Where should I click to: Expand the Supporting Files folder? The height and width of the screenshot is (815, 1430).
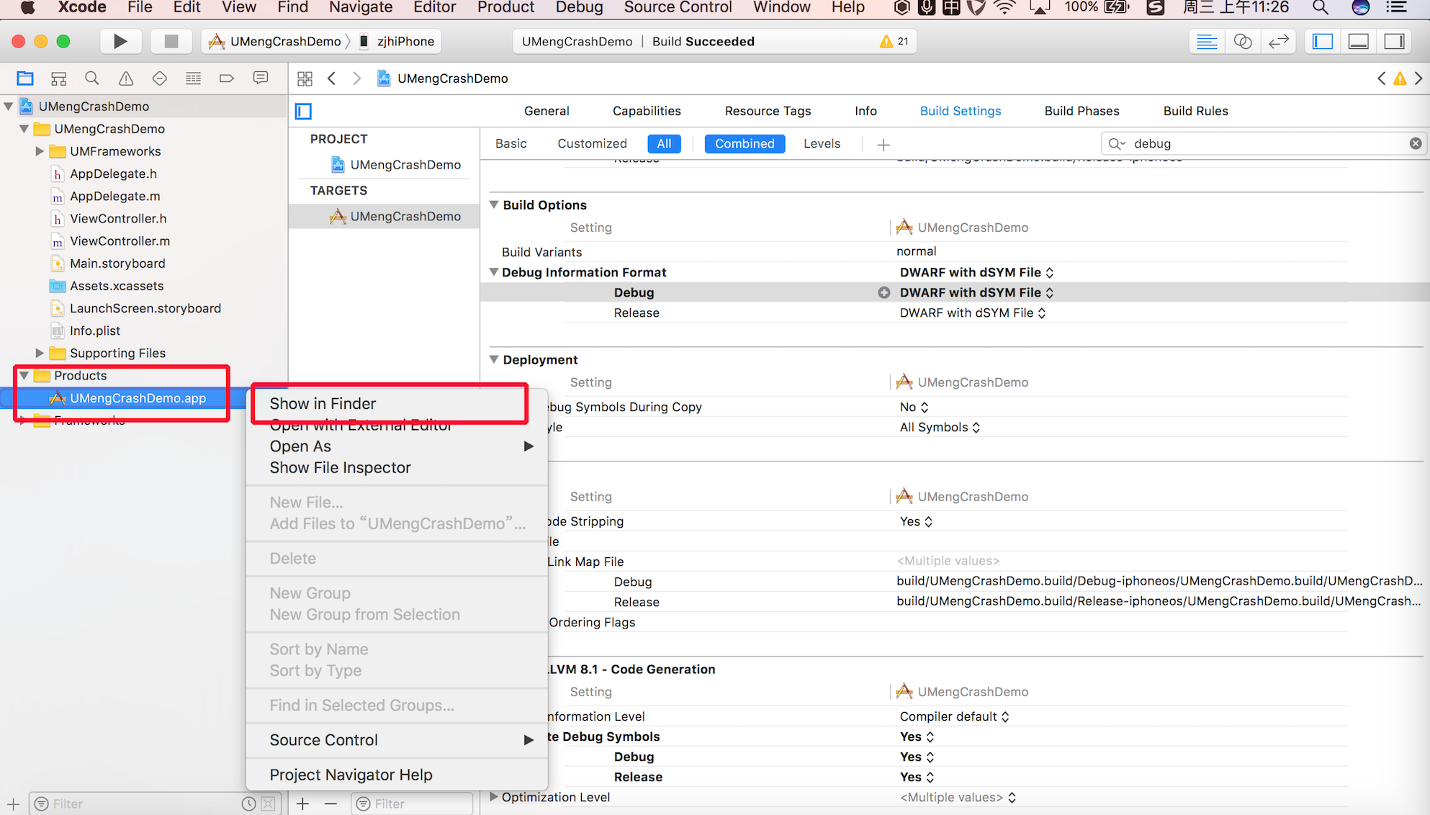[x=40, y=353]
